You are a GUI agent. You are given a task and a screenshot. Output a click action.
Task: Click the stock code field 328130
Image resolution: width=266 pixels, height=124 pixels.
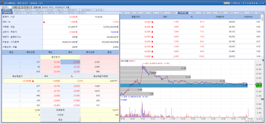click(37, 7)
